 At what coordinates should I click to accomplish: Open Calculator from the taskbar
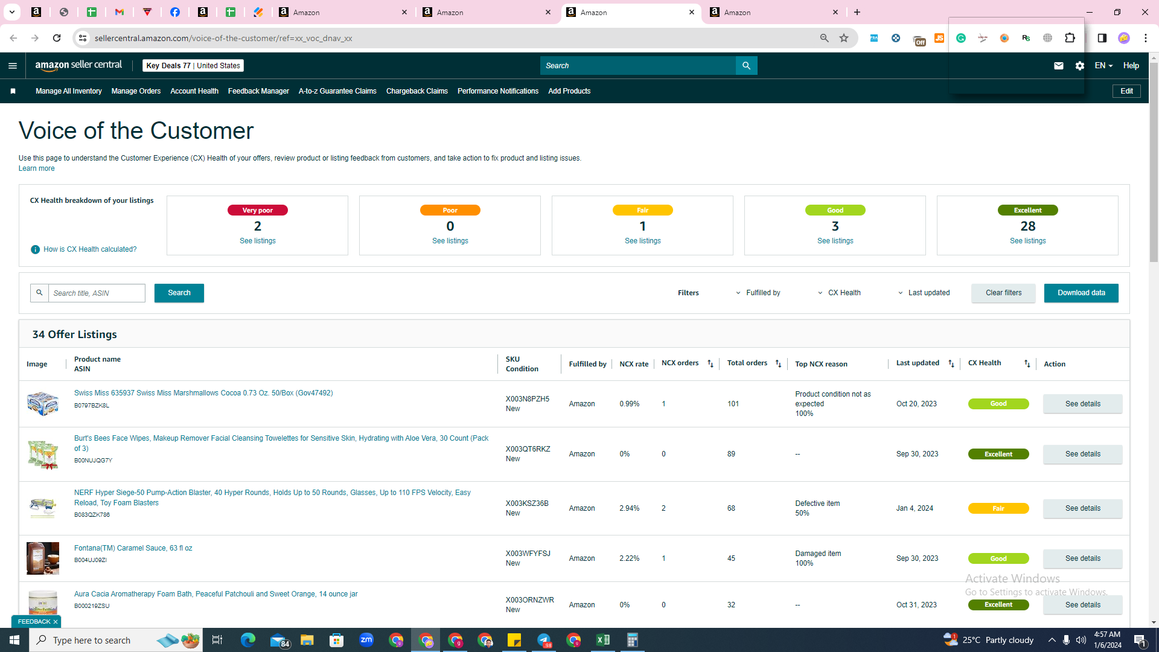point(632,640)
